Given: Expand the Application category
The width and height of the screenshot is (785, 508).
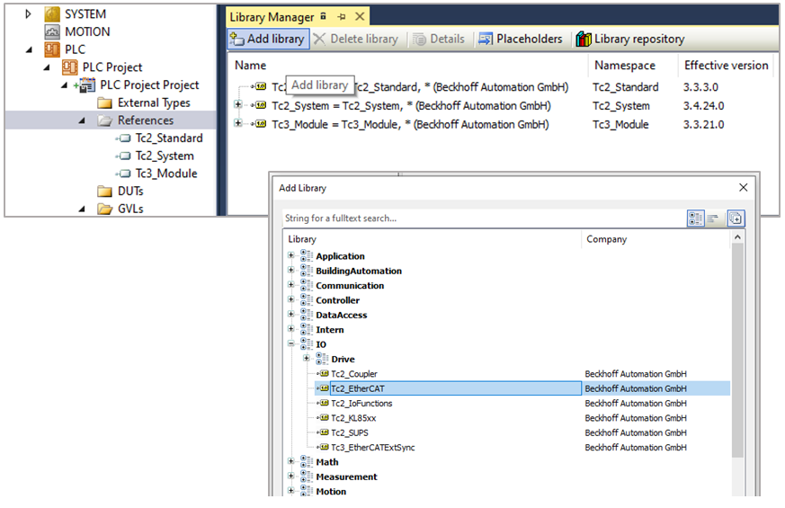Looking at the screenshot, I should (x=290, y=255).
